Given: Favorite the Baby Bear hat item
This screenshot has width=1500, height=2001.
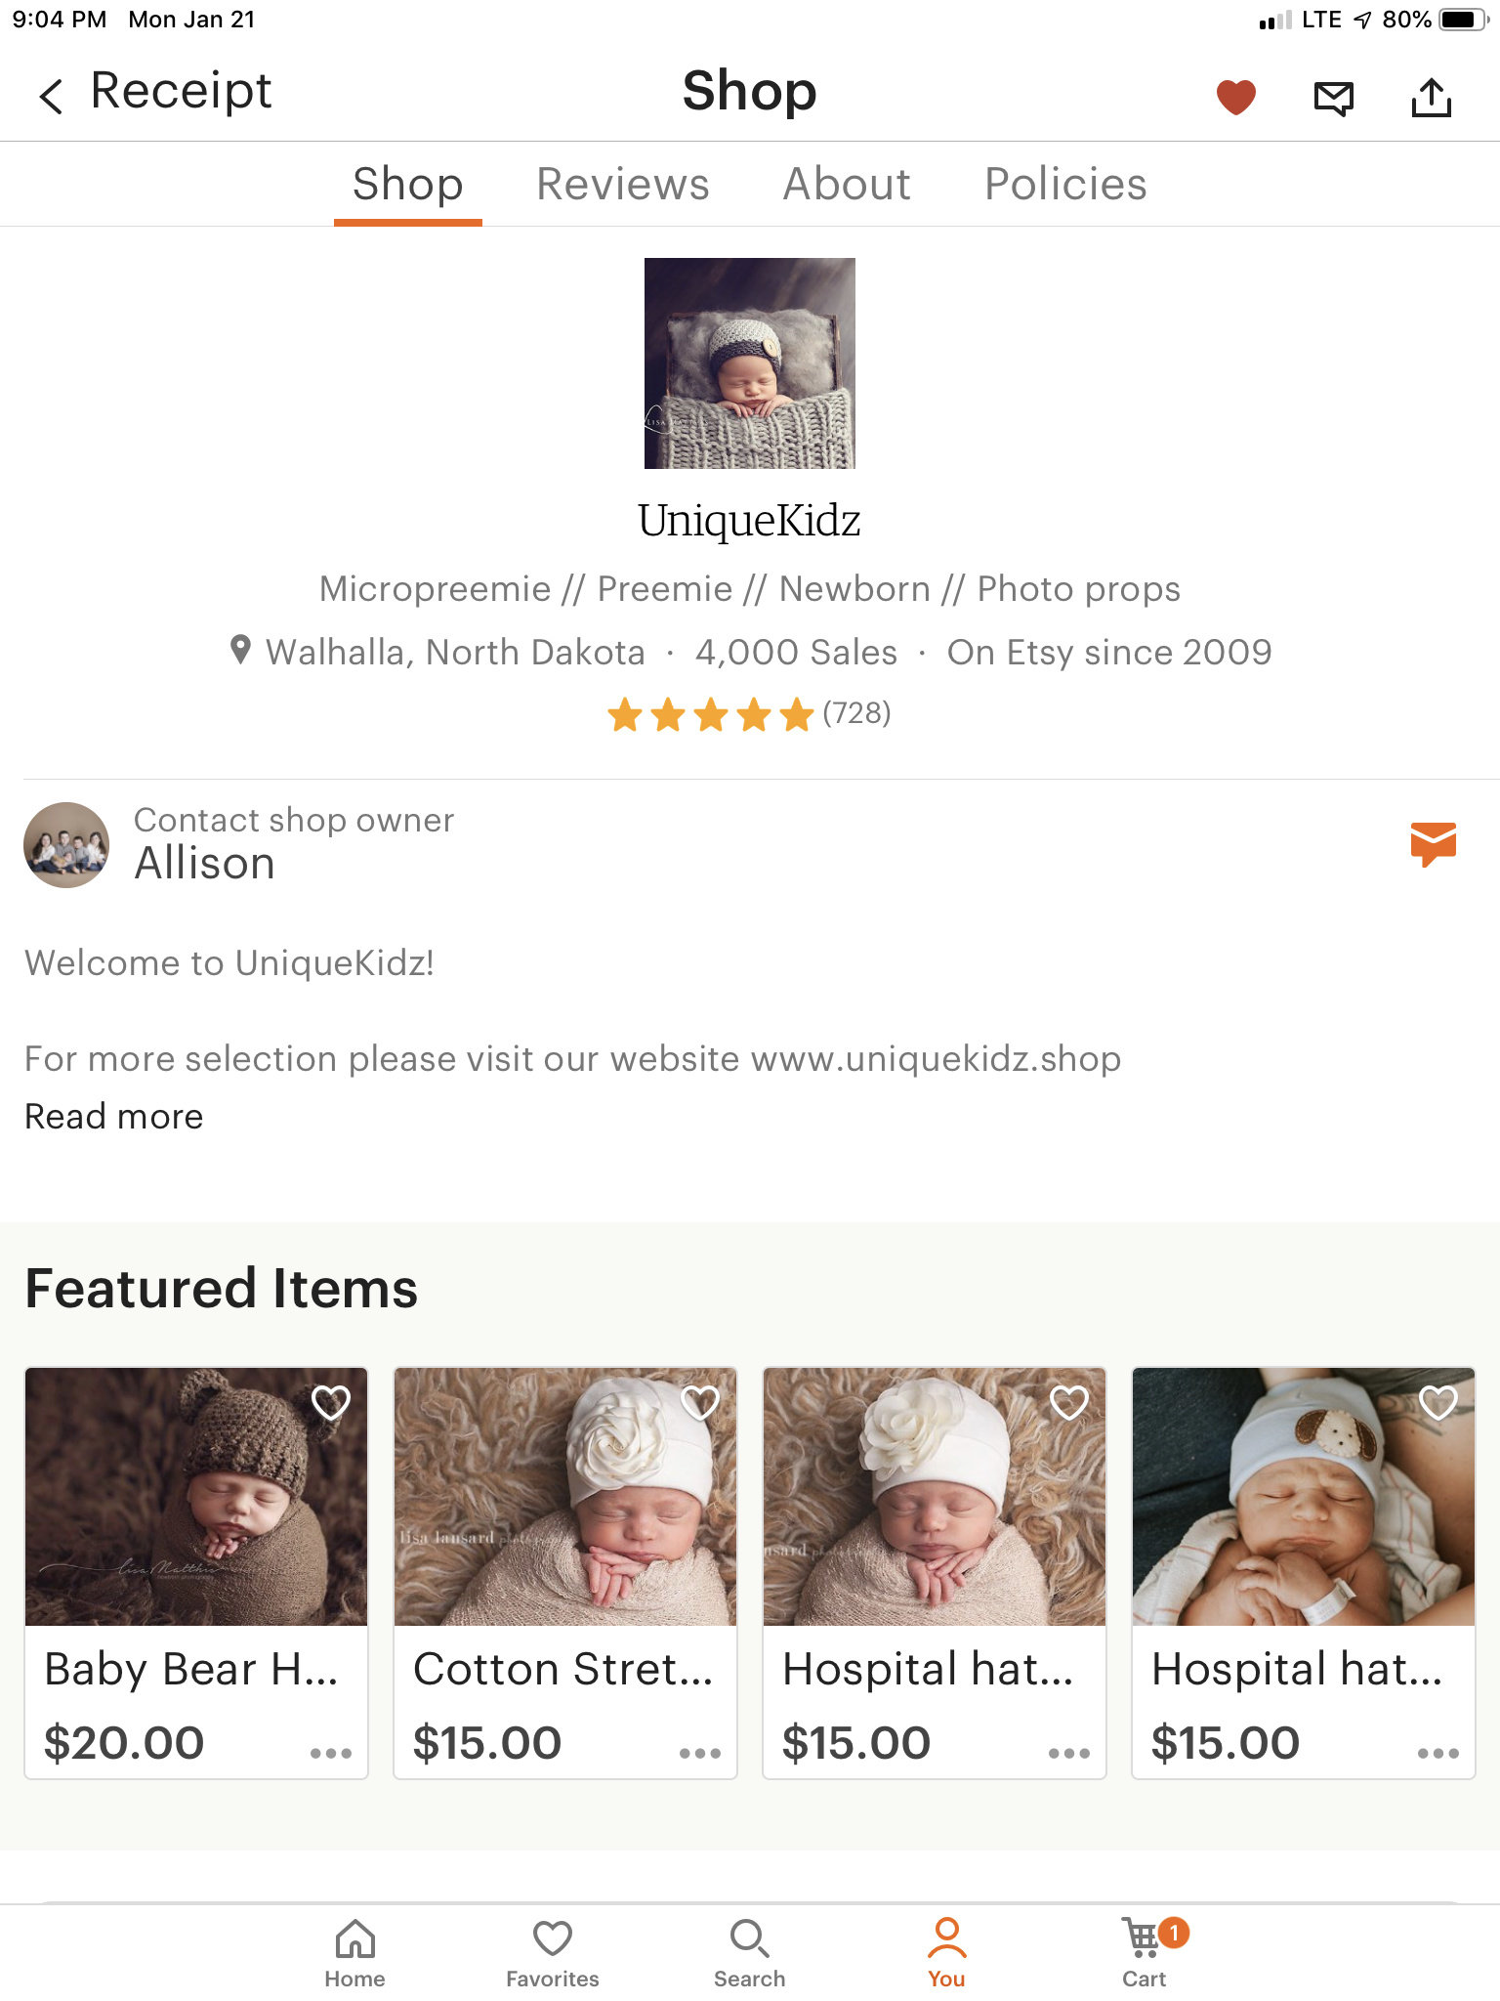Looking at the screenshot, I should [x=330, y=1402].
